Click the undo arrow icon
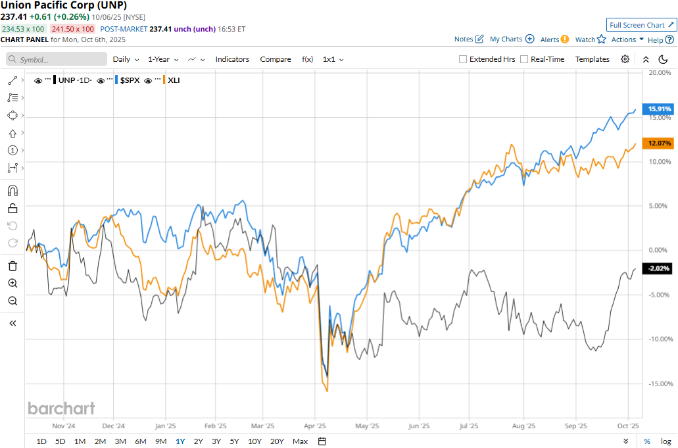 coord(12,226)
